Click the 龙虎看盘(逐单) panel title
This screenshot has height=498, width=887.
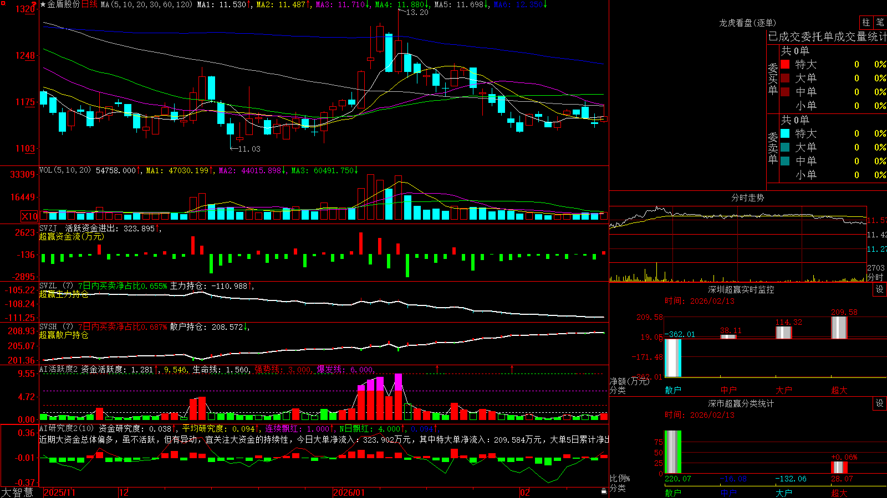click(x=747, y=23)
